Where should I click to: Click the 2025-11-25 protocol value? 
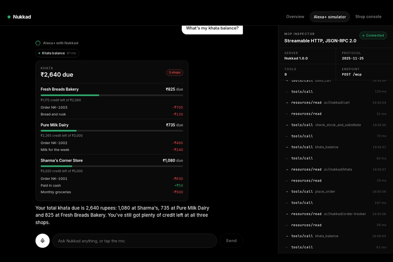[353, 58]
